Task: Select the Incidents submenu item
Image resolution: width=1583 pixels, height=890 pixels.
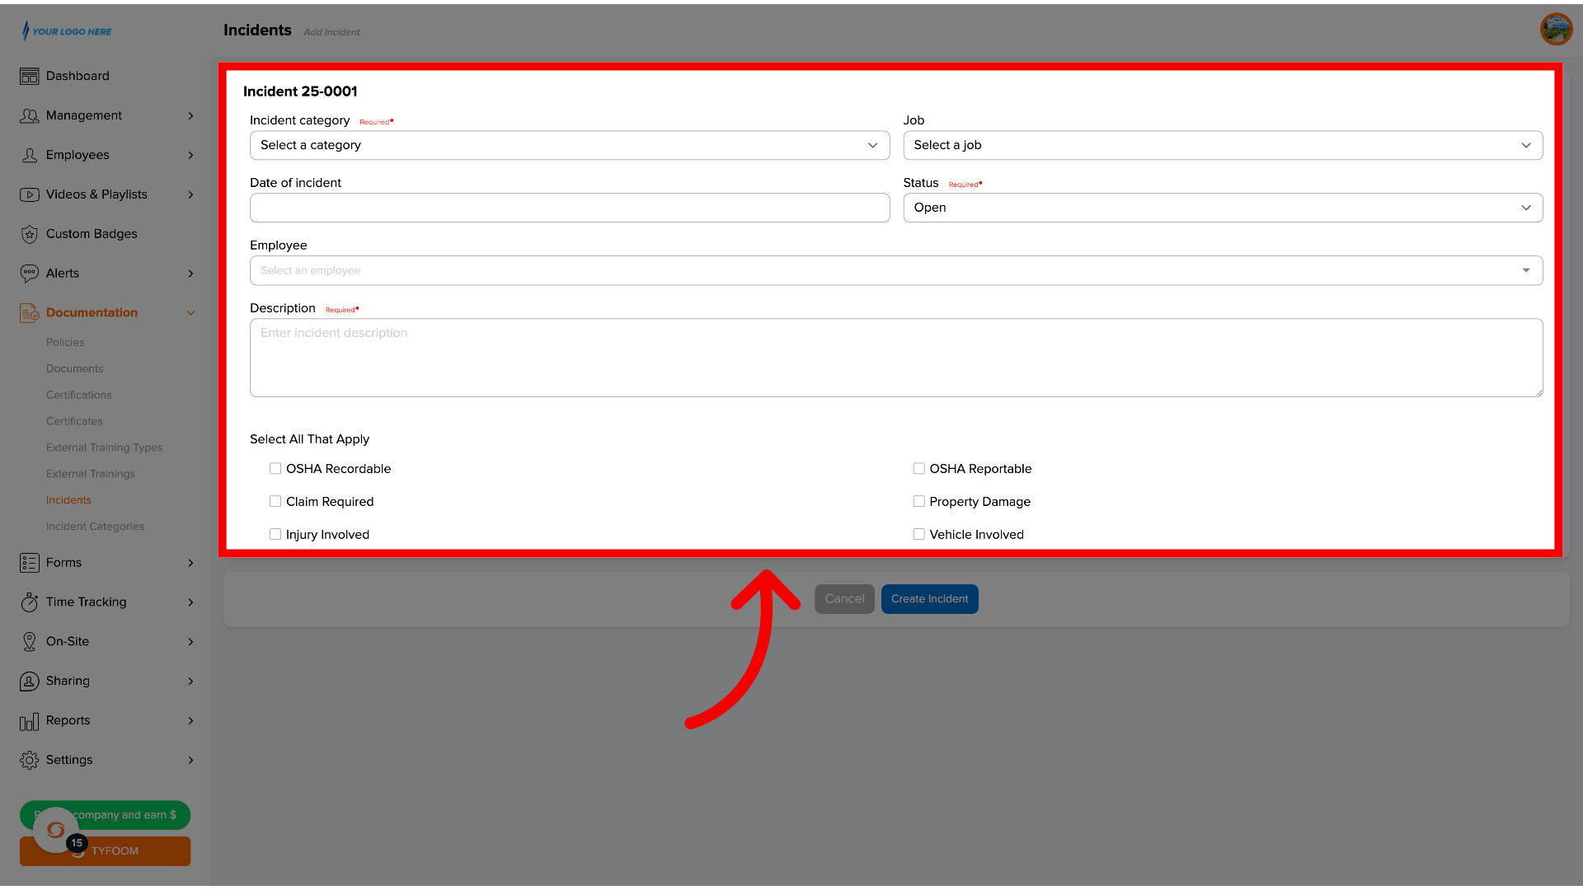Action: point(68,500)
